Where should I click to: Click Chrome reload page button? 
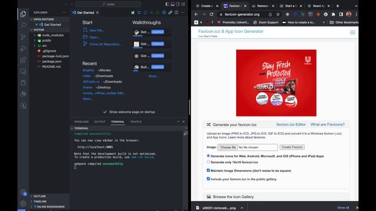(x=211, y=14)
